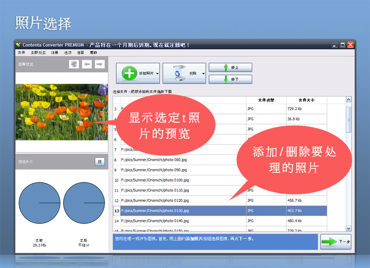
Task: Open the 文件 (File) menu
Action: 21,53
